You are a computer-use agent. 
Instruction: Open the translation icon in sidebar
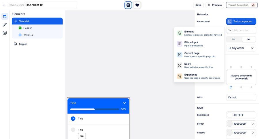5,33
